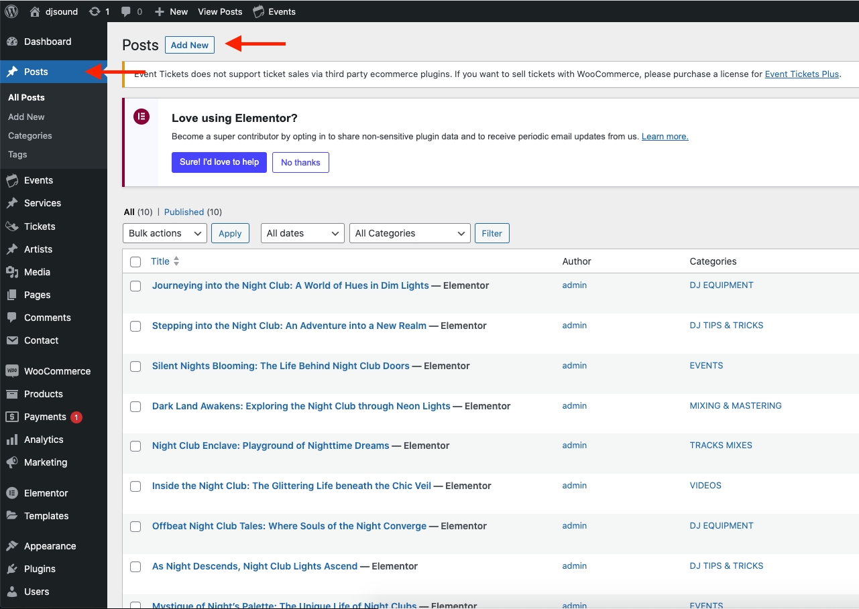The width and height of the screenshot is (859, 609).
Task: Click the updates icon in admin bar
Action: point(95,11)
